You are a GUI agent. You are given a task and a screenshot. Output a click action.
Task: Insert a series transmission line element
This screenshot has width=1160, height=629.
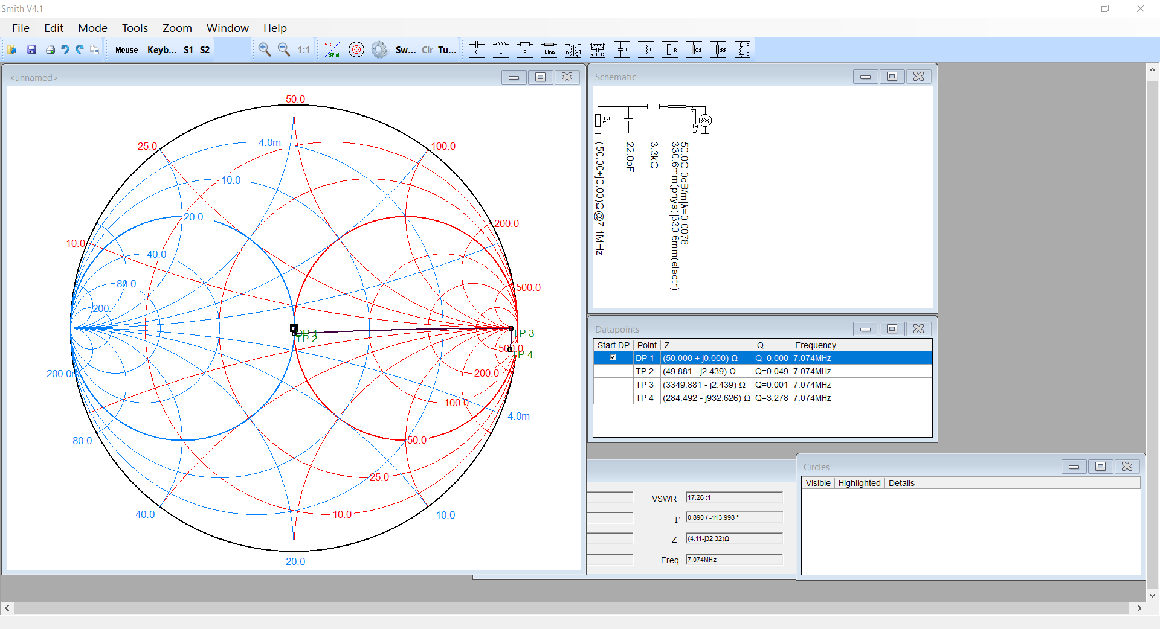549,49
